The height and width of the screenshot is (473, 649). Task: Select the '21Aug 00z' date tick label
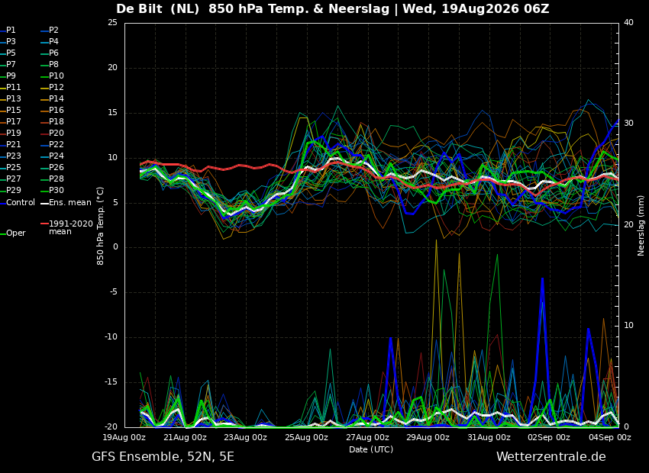[186, 437]
